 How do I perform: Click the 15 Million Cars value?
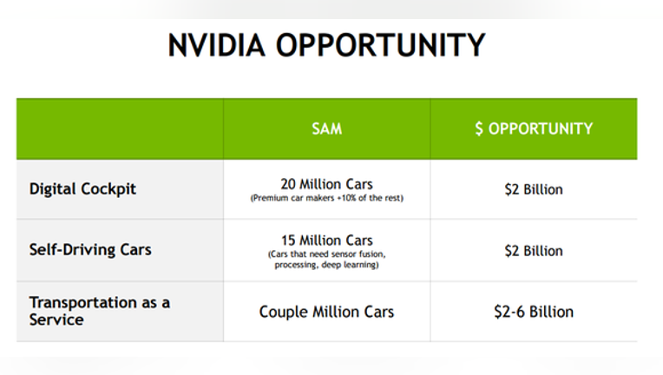coord(327,240)
